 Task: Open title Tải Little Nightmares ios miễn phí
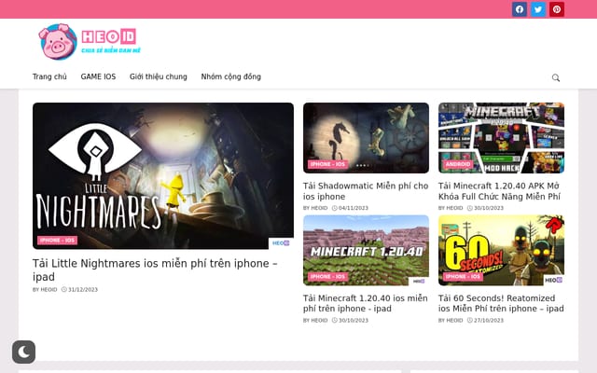[x=155, y=269]
